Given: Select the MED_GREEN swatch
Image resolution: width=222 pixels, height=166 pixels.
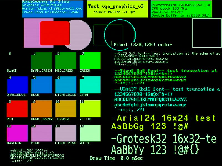Looking at the screenshot, I should click(x=66, y=60).
